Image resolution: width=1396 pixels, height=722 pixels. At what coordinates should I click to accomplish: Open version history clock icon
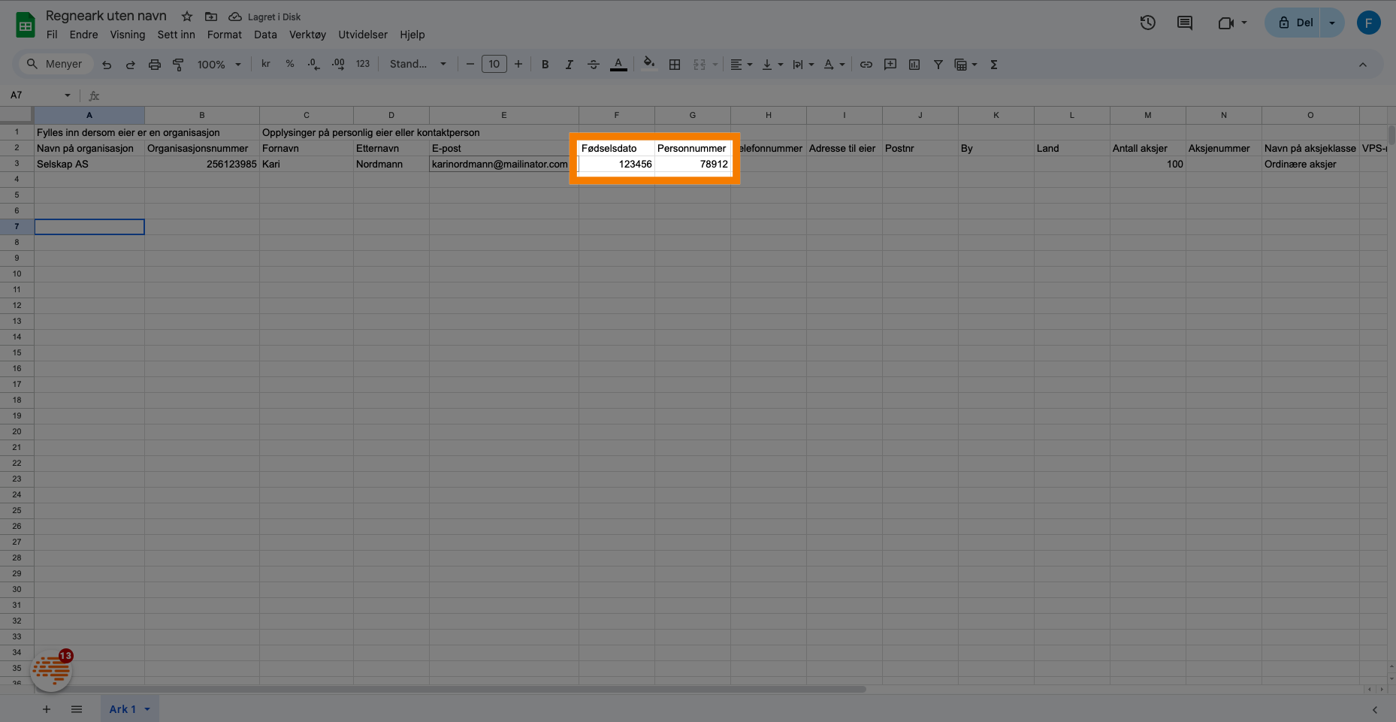click(1147, 23)
